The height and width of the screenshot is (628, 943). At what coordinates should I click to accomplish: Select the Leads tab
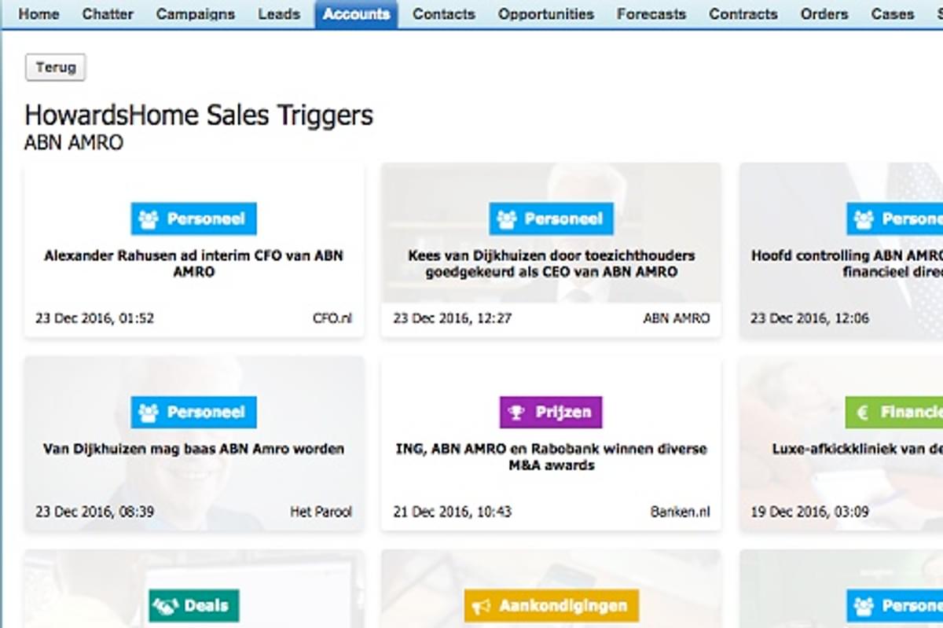pos(279,14)
